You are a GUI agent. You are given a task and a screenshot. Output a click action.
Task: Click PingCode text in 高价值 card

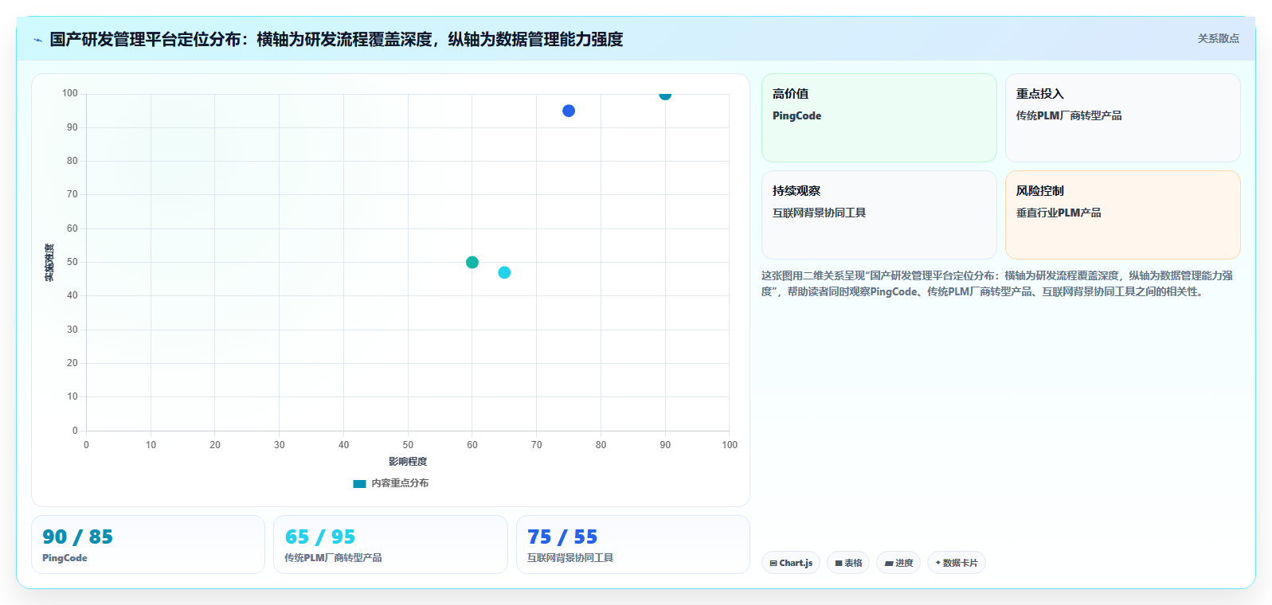[796, 115]
